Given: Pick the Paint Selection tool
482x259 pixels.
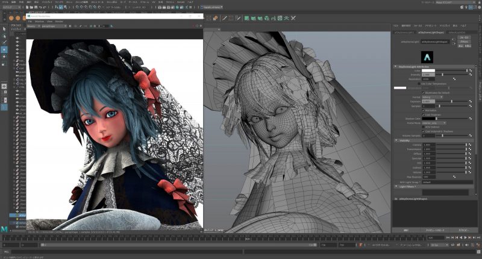Looking at the screenshot, I should point(4,42).
